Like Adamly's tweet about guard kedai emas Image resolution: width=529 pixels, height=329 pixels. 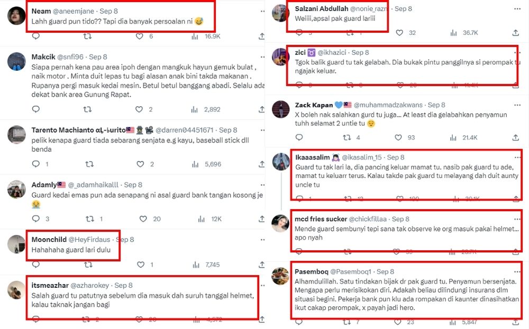coord(143,219)
